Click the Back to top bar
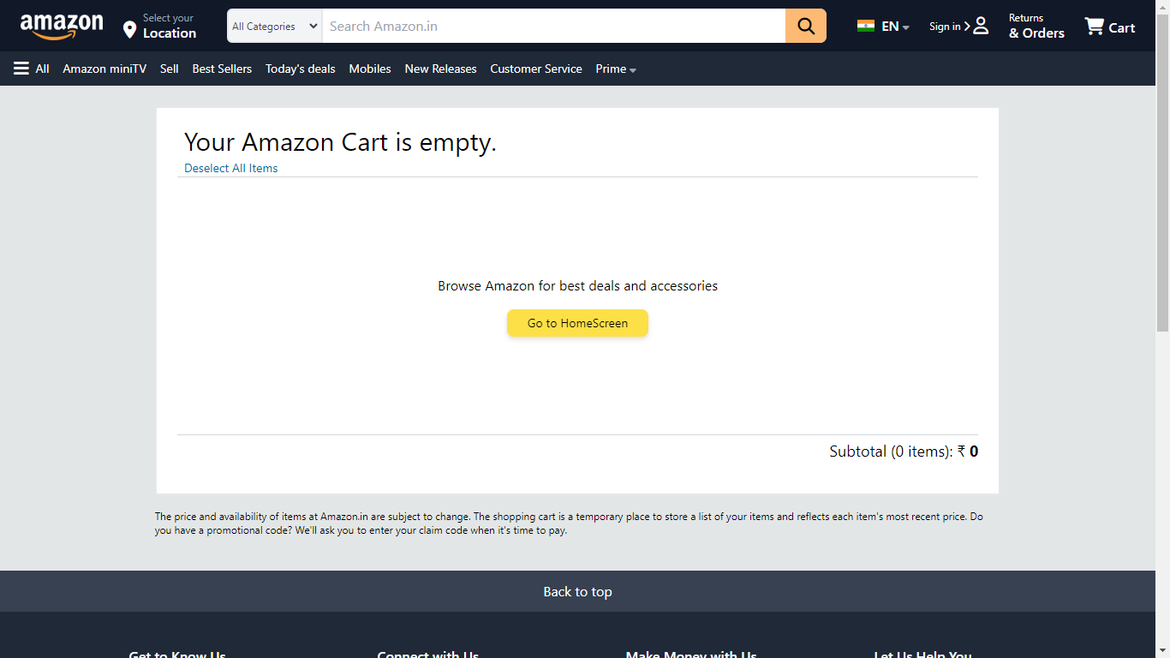Screen dimensions: 1170x658 (x=577, y=591)
